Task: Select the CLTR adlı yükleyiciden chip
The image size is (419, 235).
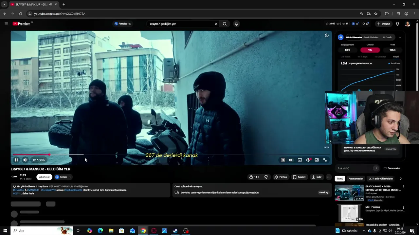Action: (381, 179)
